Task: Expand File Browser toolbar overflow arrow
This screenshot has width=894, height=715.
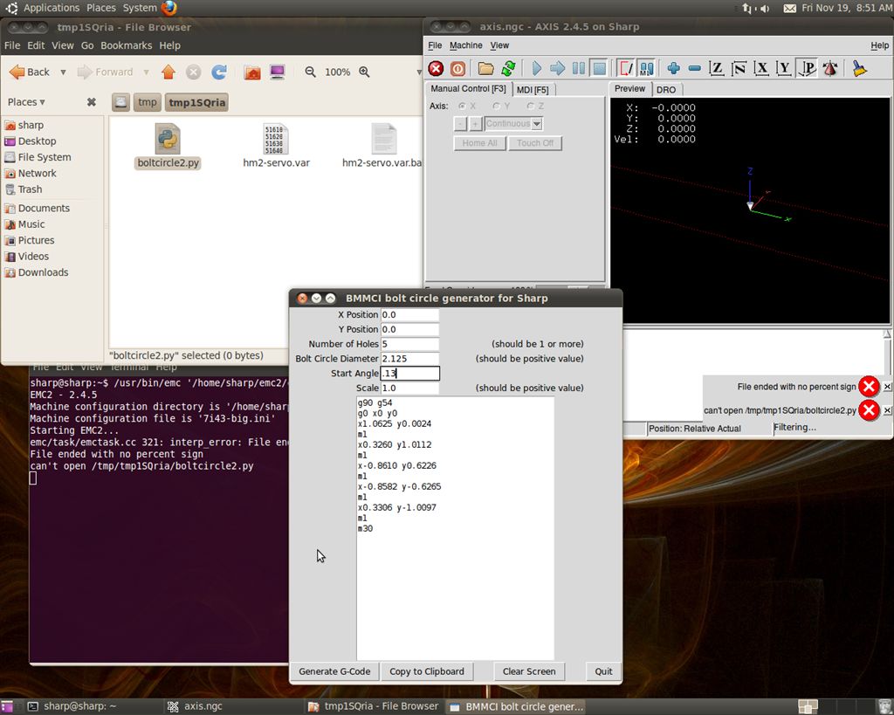Action: (418, 72)
